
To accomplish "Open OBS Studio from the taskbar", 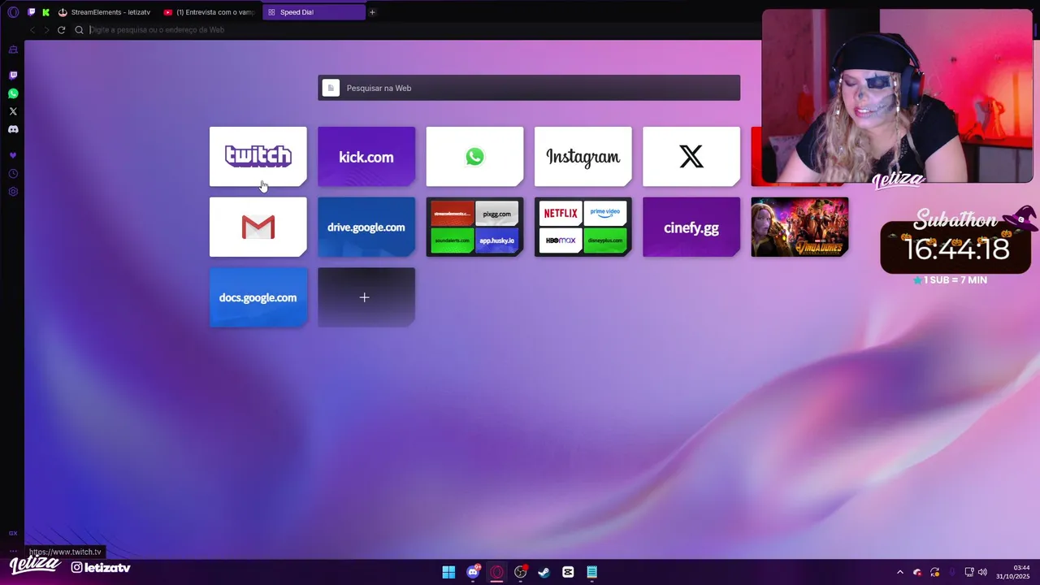I will pos(521,572).
